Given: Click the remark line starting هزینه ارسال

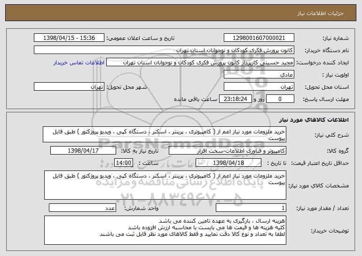Looking at the screenshot, I should click(x=222, y=221).
